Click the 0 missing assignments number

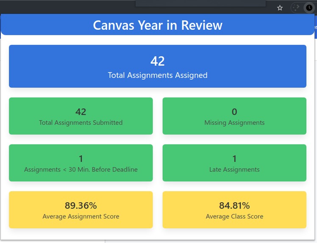[234, 112]
